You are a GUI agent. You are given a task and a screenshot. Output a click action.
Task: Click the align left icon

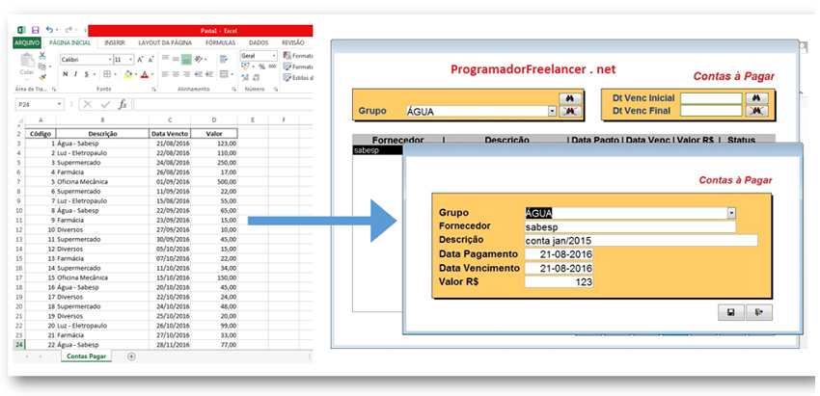click(165, 74)
